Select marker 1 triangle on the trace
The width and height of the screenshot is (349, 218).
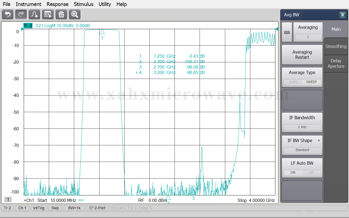coord(102,32)
